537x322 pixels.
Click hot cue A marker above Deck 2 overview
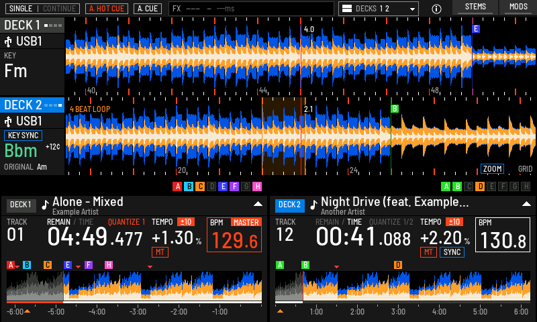[280, 265]
